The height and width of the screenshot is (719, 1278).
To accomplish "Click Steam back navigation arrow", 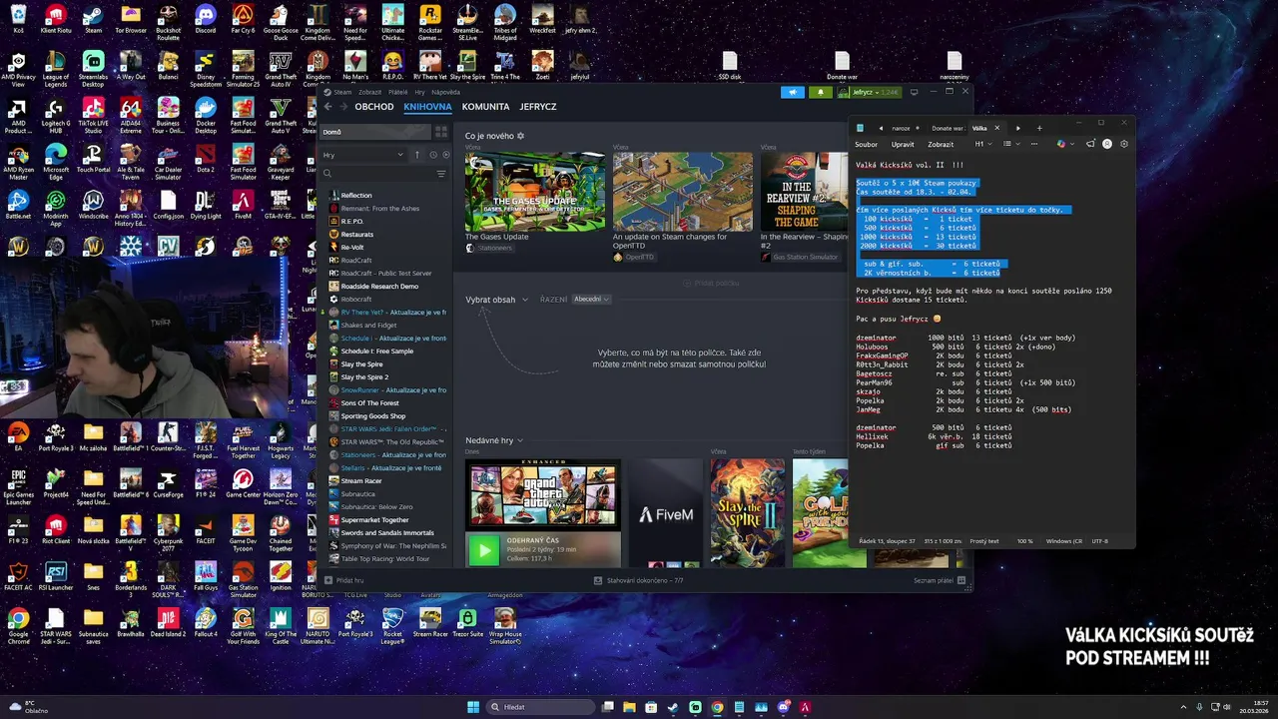I will click(327, 106).
